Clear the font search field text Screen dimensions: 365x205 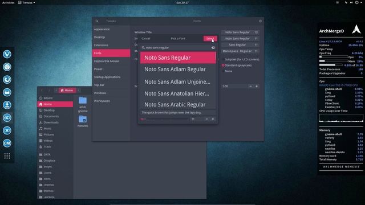213,48
